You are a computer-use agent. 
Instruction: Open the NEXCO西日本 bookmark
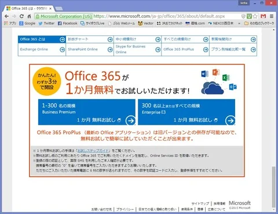point(221,23)
